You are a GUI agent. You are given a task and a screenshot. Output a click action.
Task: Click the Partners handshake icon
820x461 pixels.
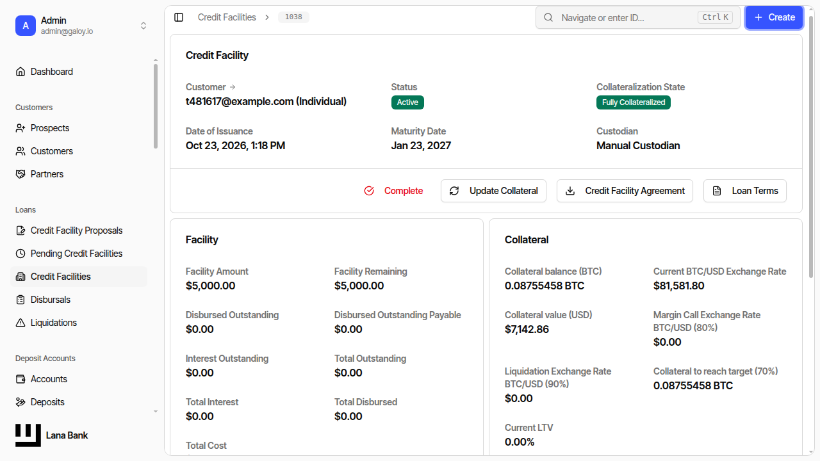pos(20,174)
